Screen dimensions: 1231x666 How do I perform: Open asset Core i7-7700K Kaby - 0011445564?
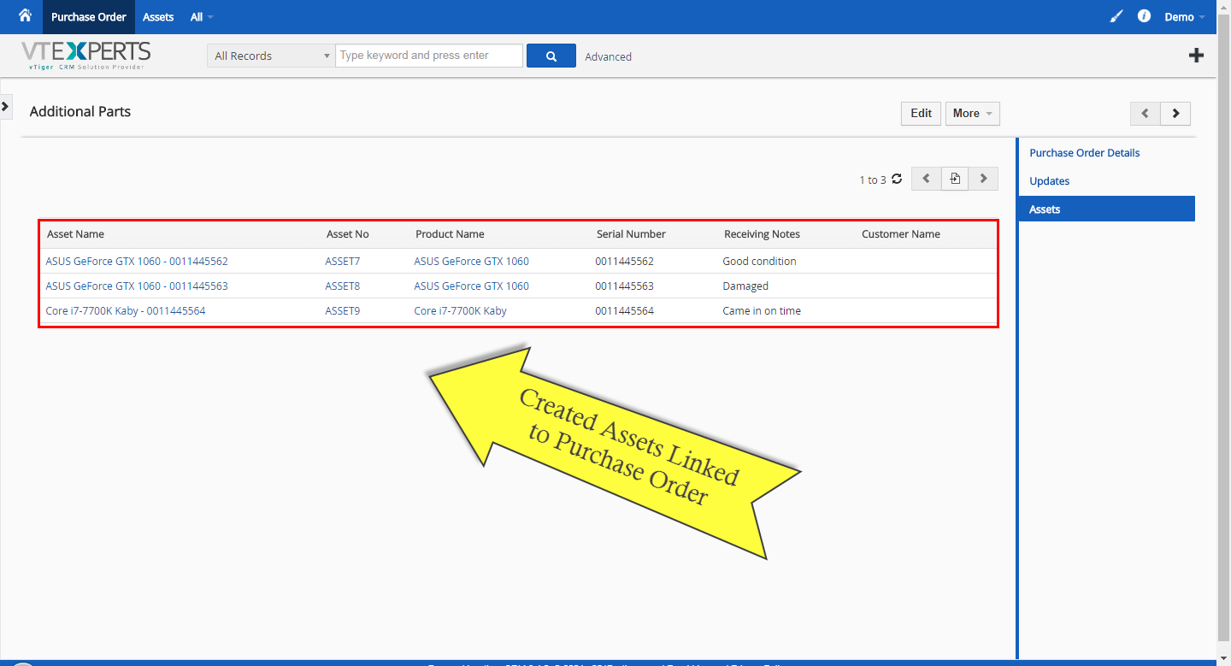tap(126, 311)
